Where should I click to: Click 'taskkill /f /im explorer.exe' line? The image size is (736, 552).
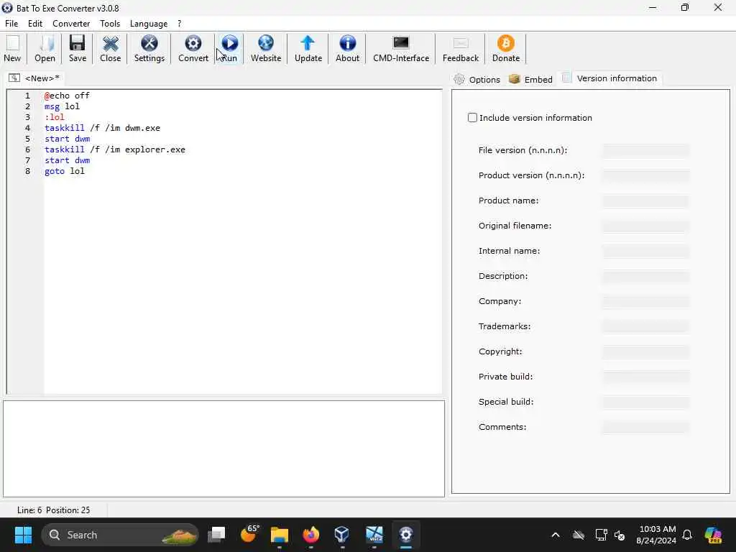tap(115, 149)
